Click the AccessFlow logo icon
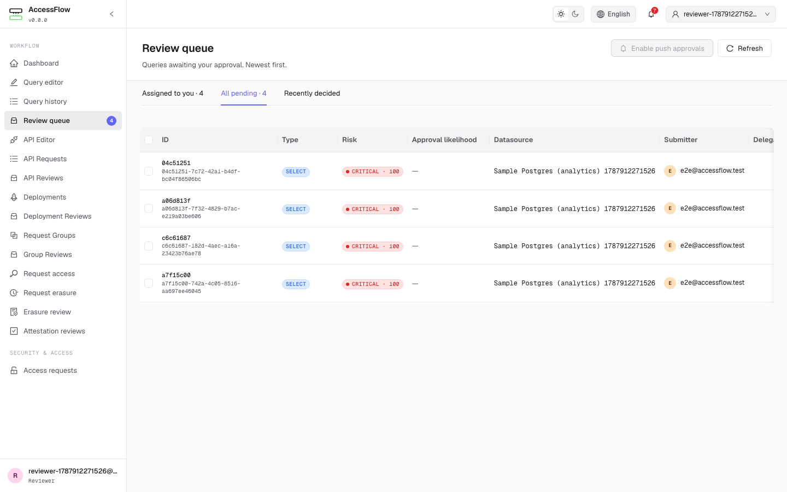The width and height of the screenshot is (787, 492). coord(16,14)
